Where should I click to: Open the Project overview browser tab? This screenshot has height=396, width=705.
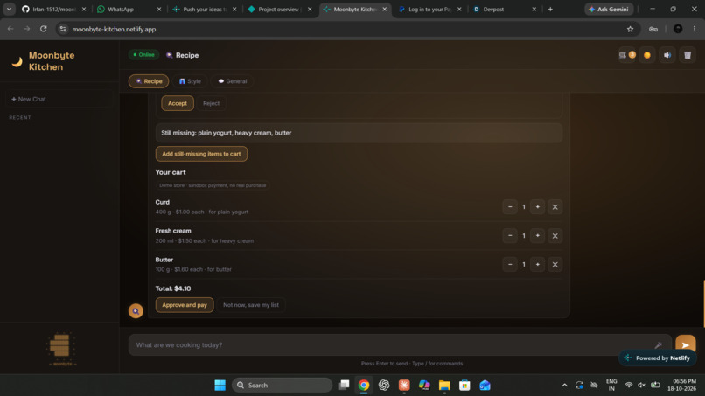pyautogui.click(x=279, y=9)
